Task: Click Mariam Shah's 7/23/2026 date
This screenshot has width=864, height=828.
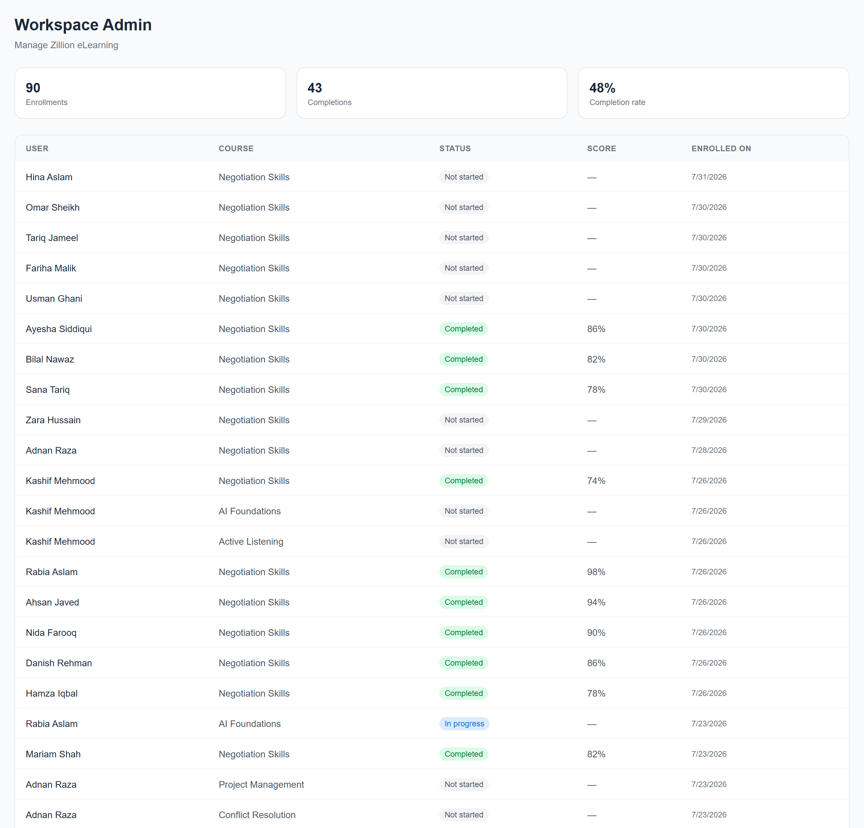Action: (709, 754)
